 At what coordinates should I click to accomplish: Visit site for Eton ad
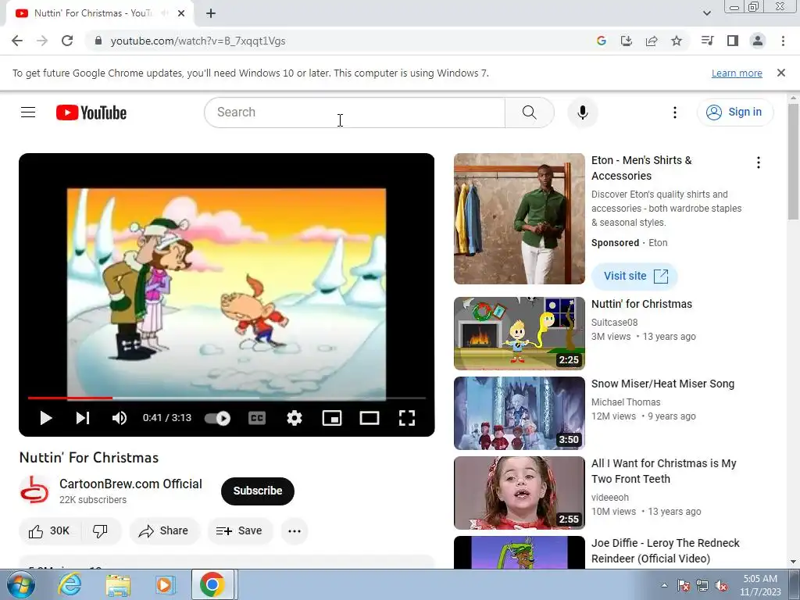tap(634, 276)
